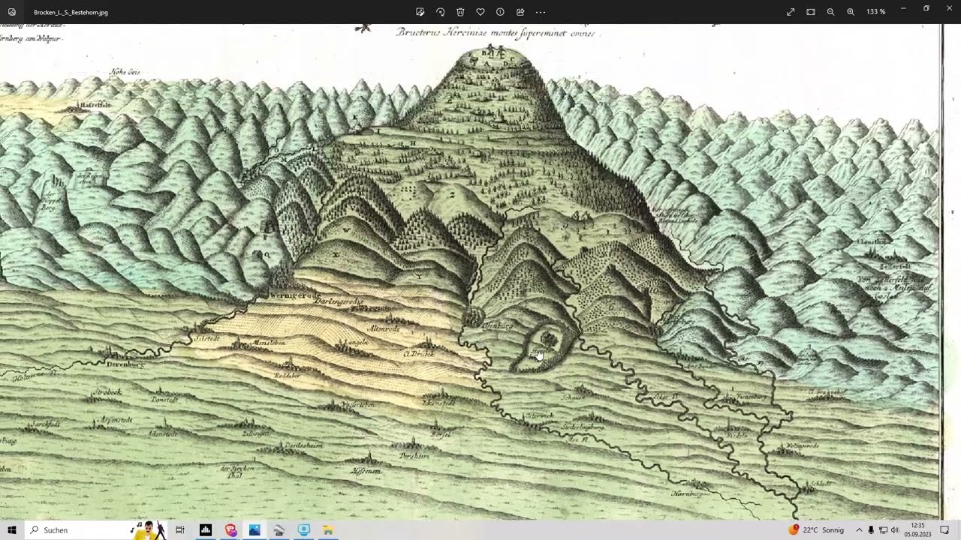Image resolution: width=961 pixels, height=540 pixels.
Task: Zoom out with the minus magnifier
Action: pyautogui.click(x=830, y=12)
